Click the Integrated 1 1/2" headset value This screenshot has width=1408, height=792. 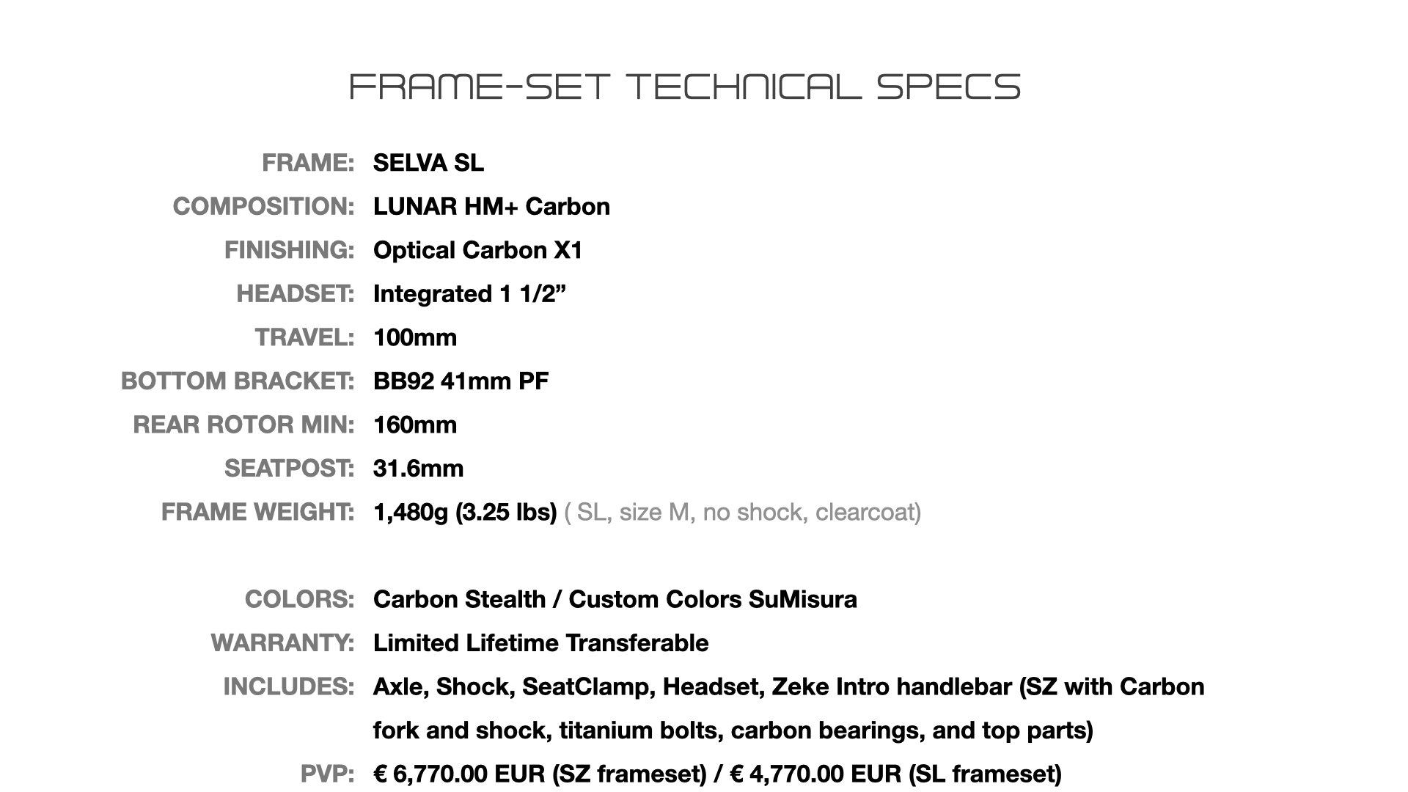pos(469,293)
